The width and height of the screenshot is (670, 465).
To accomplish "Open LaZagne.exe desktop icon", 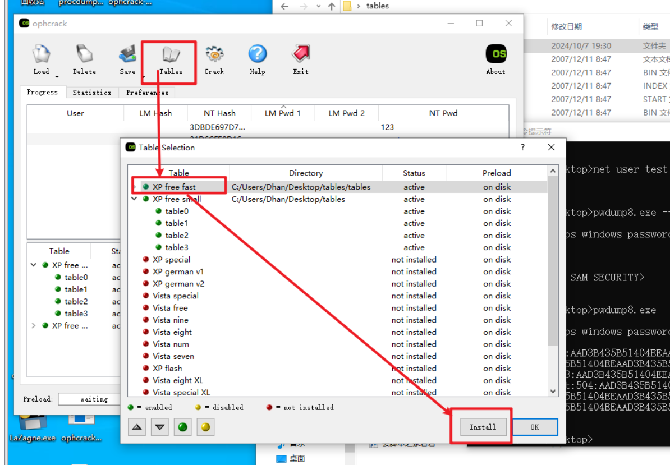I will pyautogui.click(x=33, y=429).
